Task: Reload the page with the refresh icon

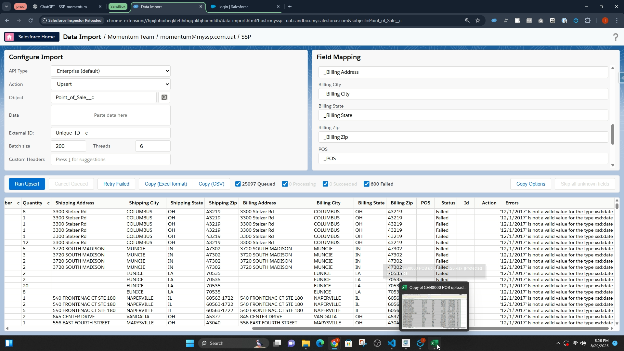Action: 31,20
